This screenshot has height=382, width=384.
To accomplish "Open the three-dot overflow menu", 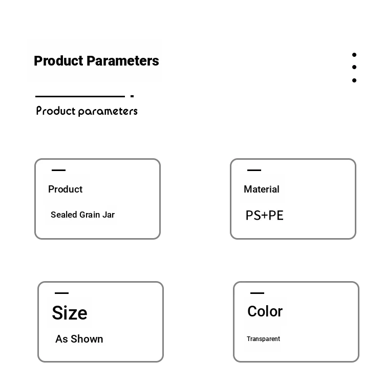I will pyautogui.click(x=354, y=68).
